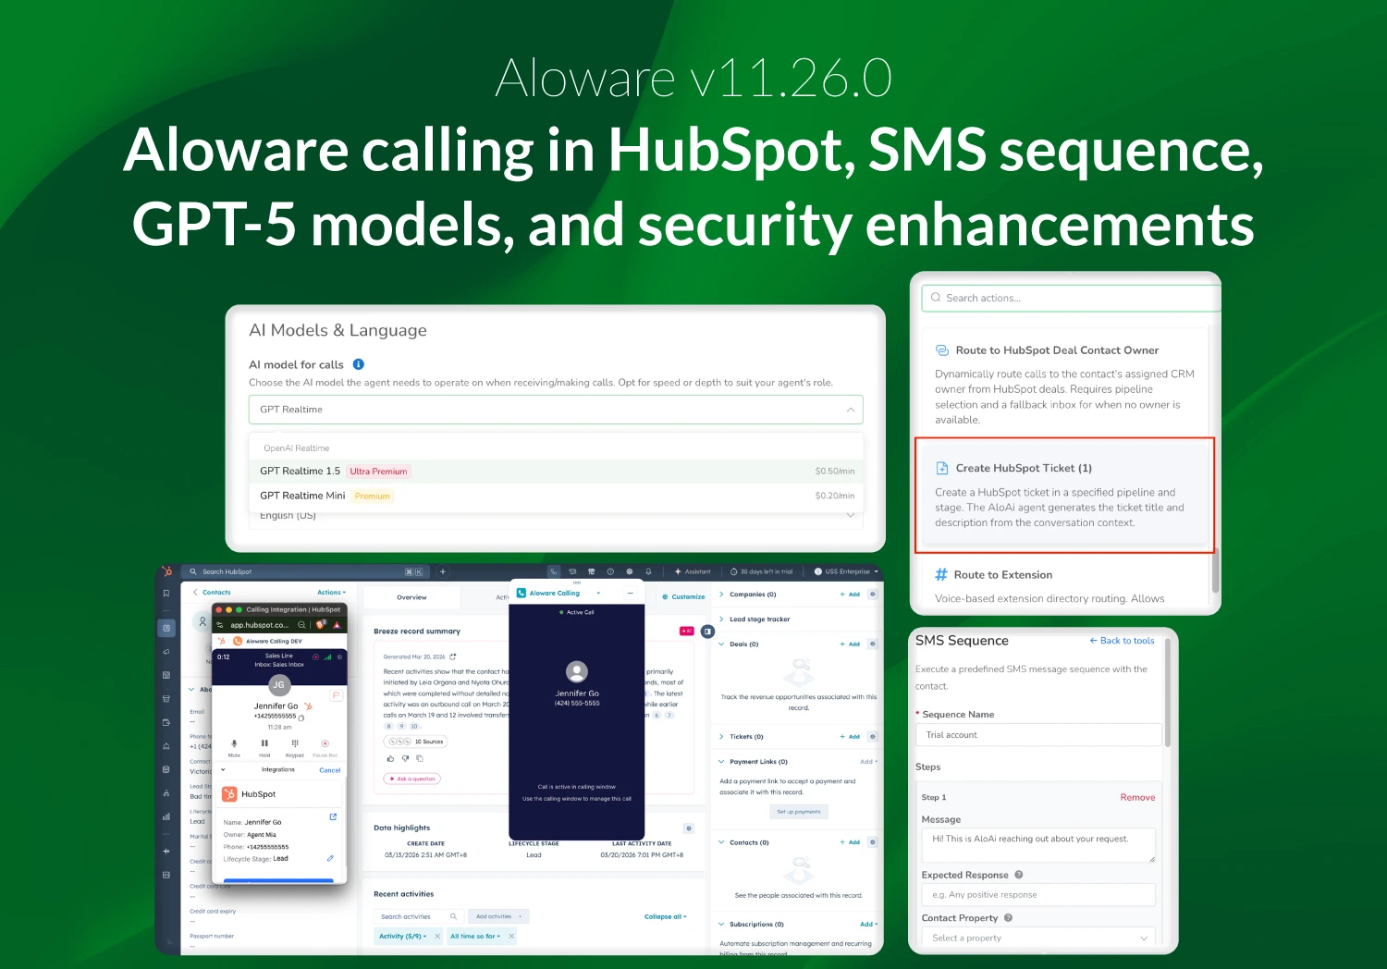Open the Select a property dropdown

click(1038, 938)
